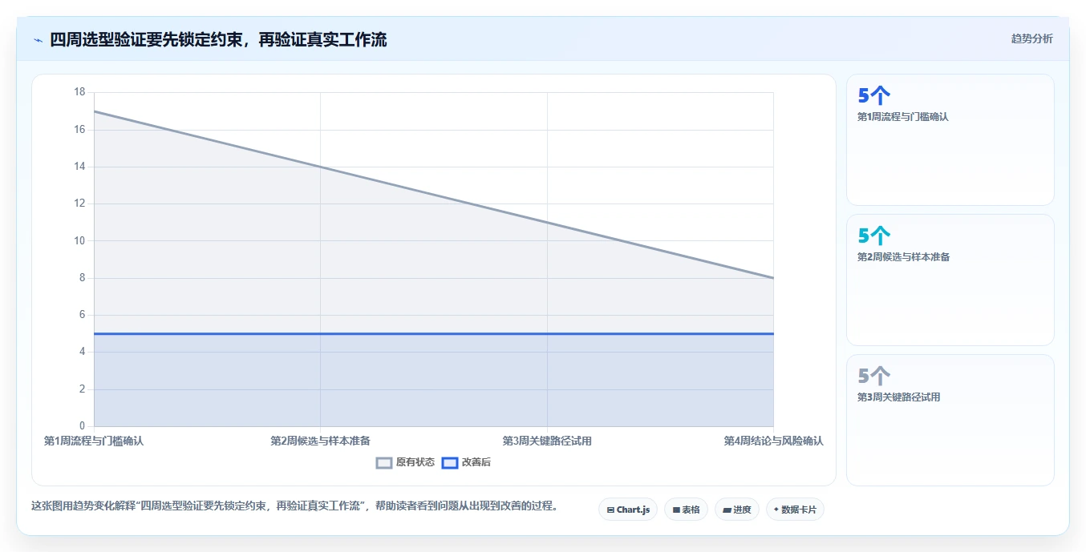Click the Chart.js tag icon
Image resolution: width=1086 pixels, height=552 pixels.
[610, 510]
